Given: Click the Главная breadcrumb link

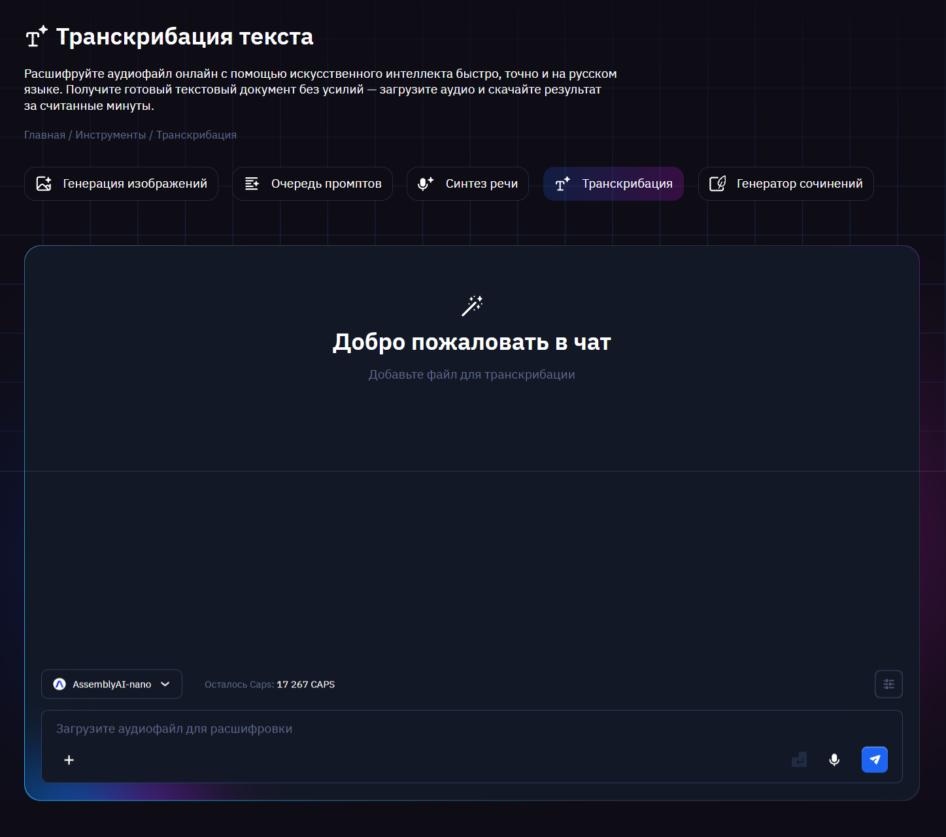Looking at the screenshot, I should point(43,134).
